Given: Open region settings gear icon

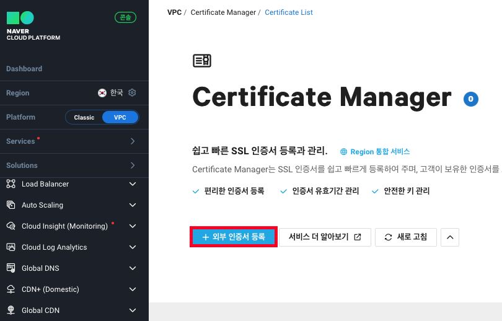Looking at the screenshot, I should point(132,93).
